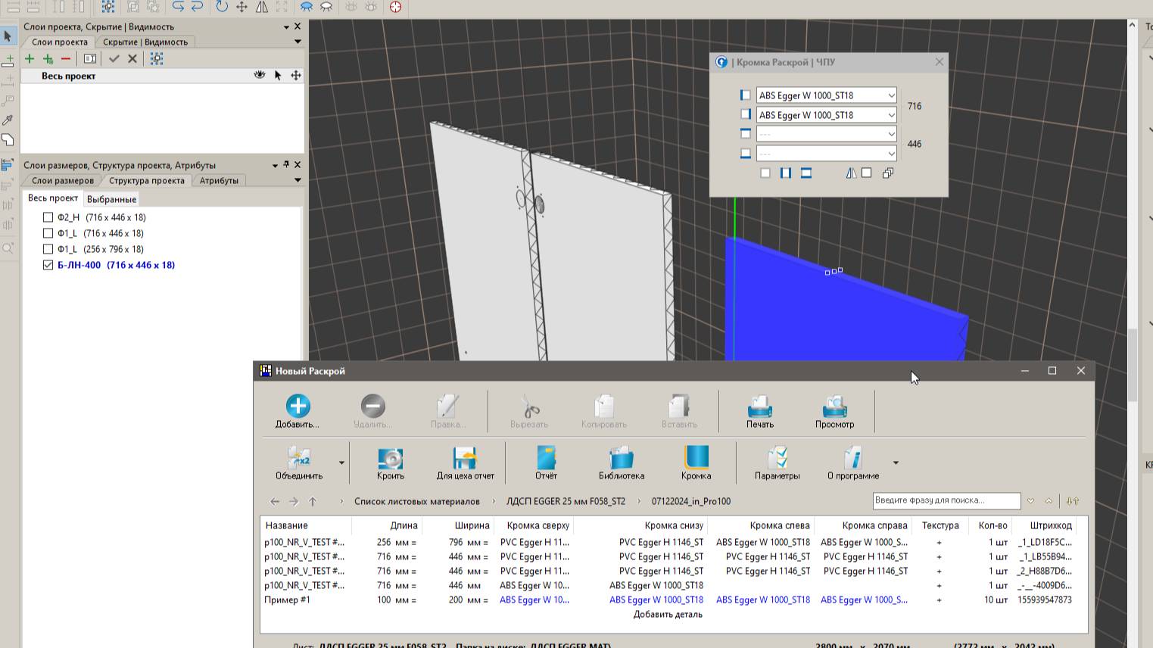Image resolution: width=1153 pixels, height=648 pixels.
Task: Expand first ABS Egger W 1000_ST18 dropdown
Action: click(891, 95)
